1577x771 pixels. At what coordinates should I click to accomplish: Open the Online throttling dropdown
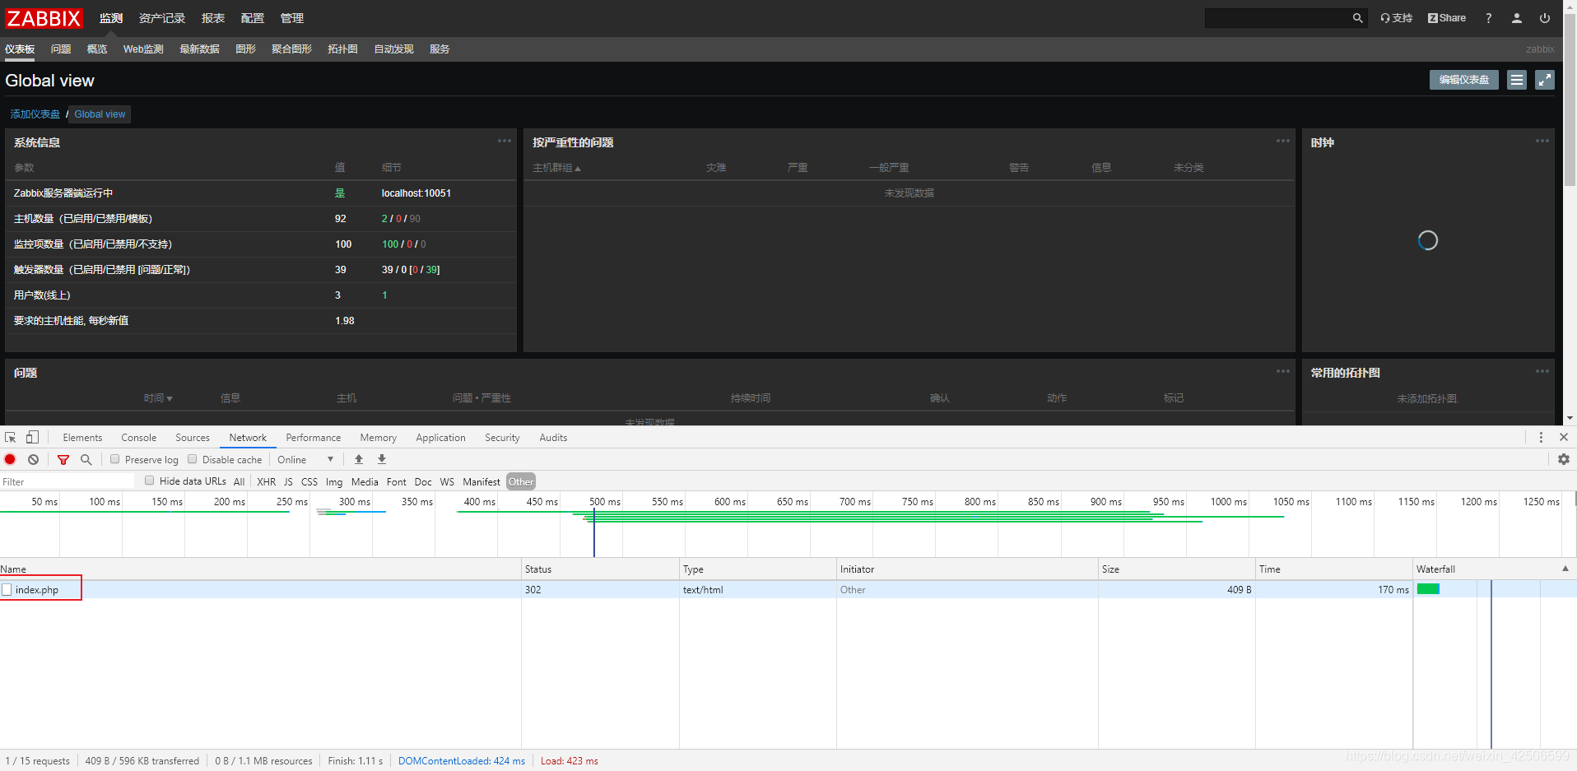tap(305, 459)
